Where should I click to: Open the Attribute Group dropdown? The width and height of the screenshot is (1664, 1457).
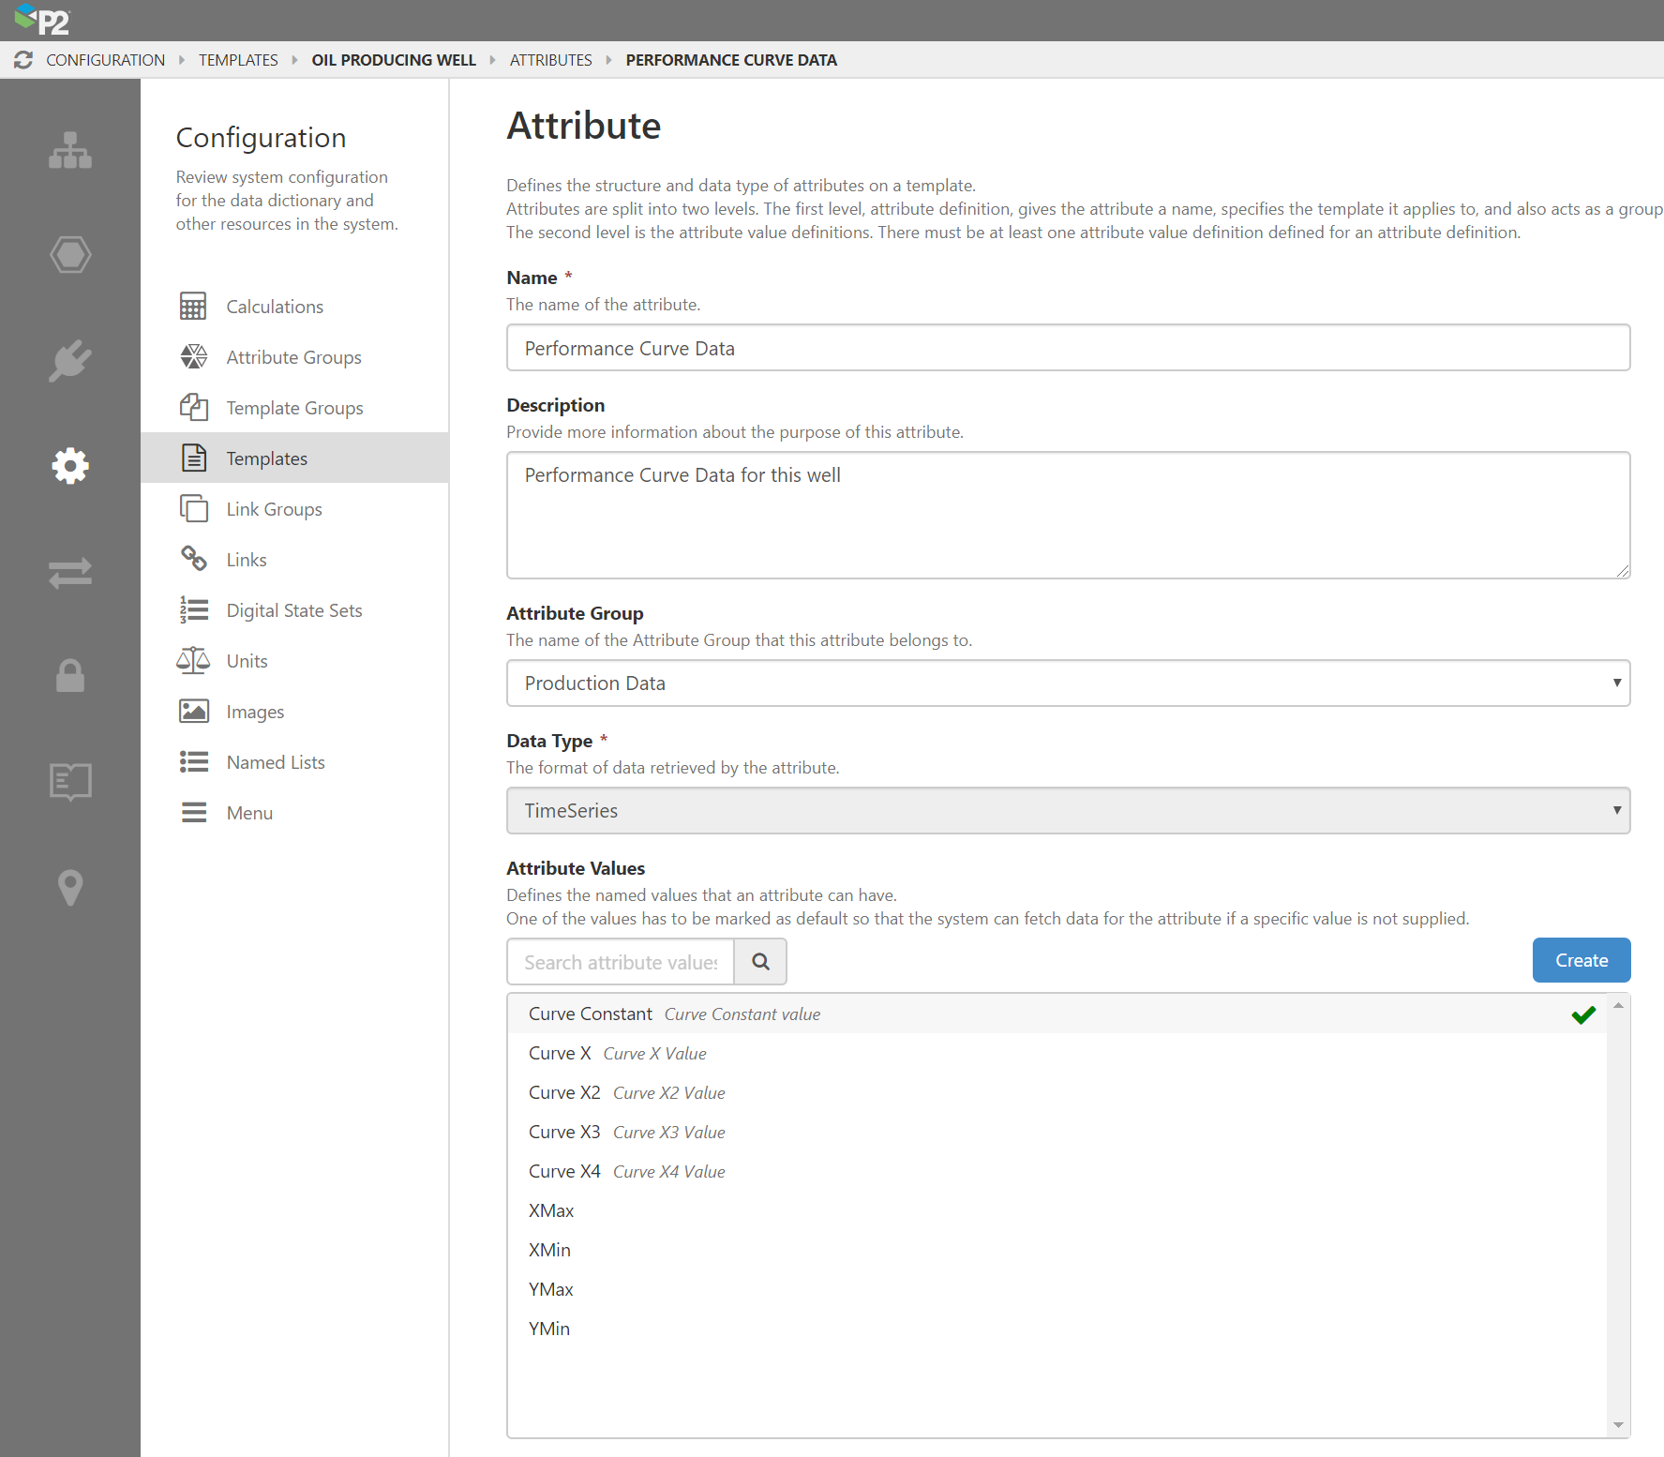click(1067, 683)
